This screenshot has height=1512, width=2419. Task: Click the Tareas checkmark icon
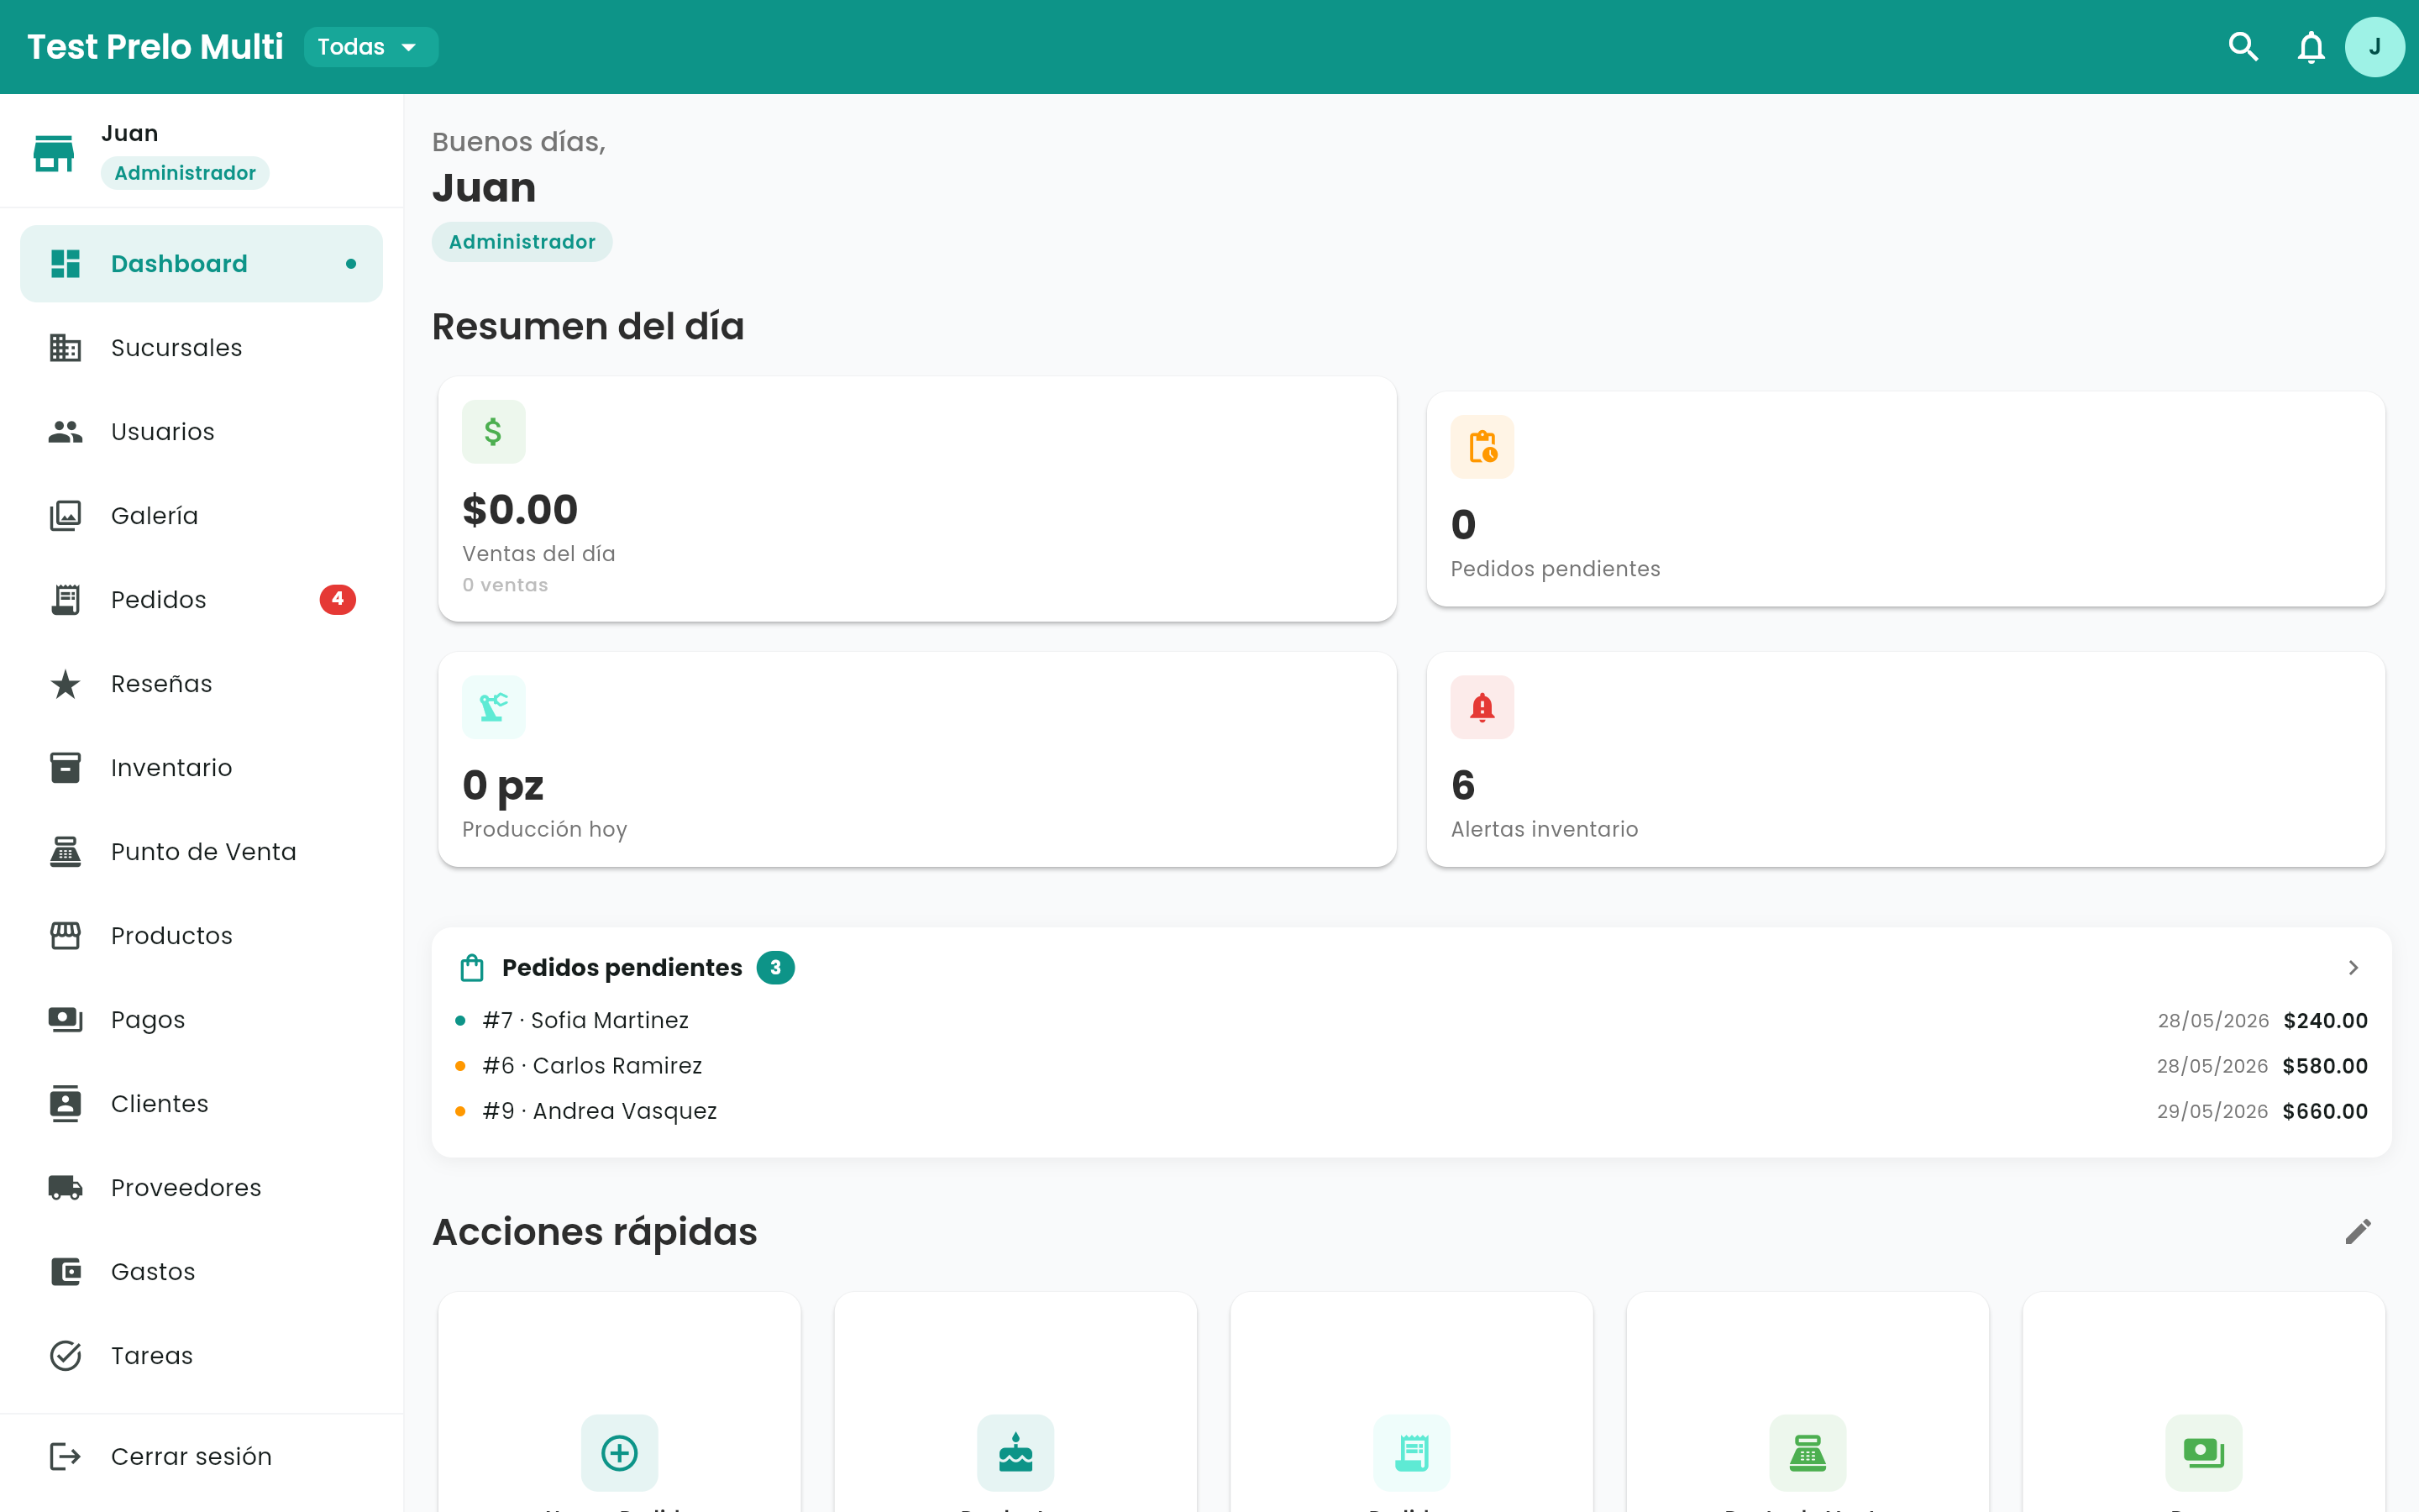pos(66,1356)
